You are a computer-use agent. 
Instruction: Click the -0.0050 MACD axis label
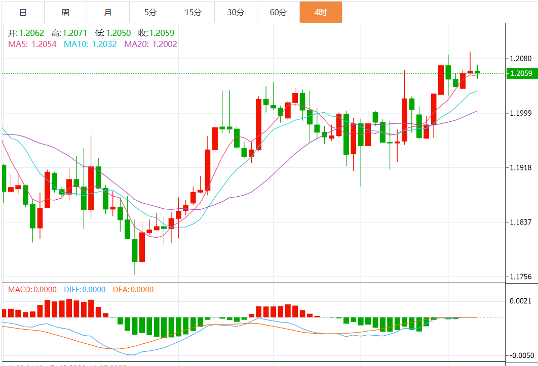click(521, 355)
